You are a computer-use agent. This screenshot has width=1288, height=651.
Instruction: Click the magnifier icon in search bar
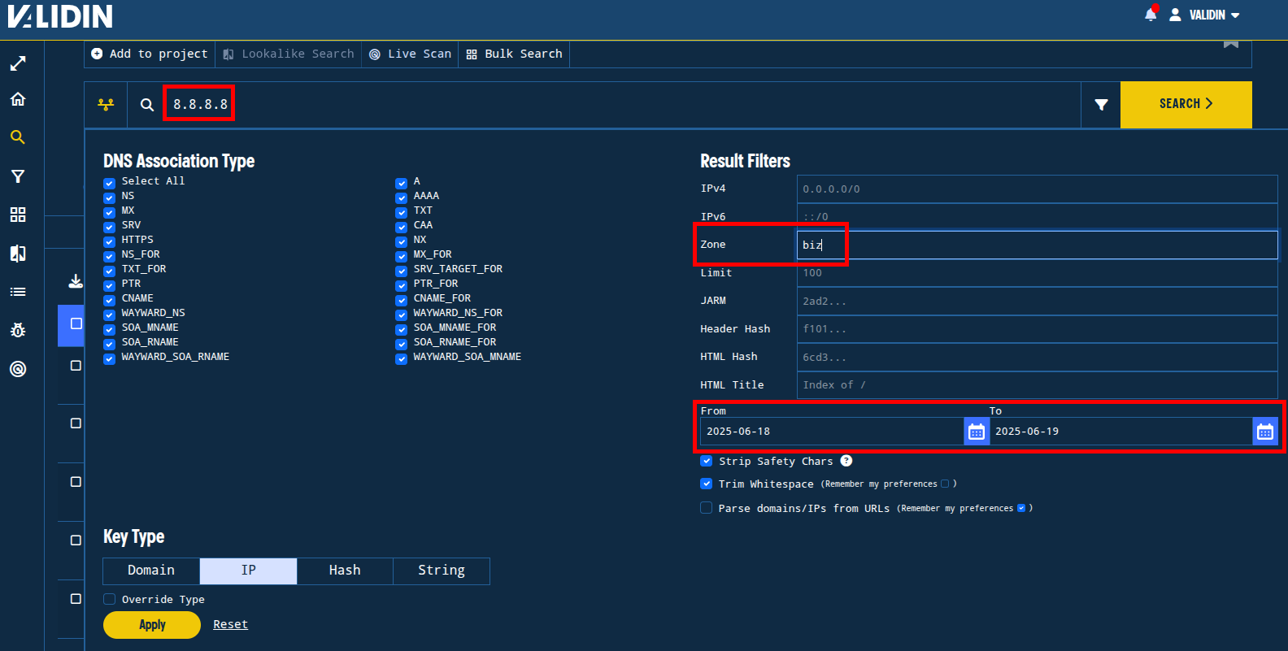(x=147, y=105)
